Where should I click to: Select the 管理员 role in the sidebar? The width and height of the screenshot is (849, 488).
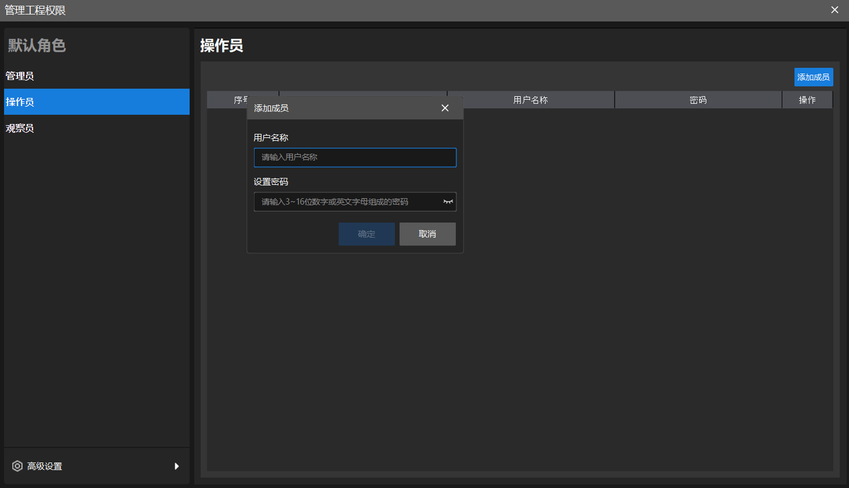[19, 76]
